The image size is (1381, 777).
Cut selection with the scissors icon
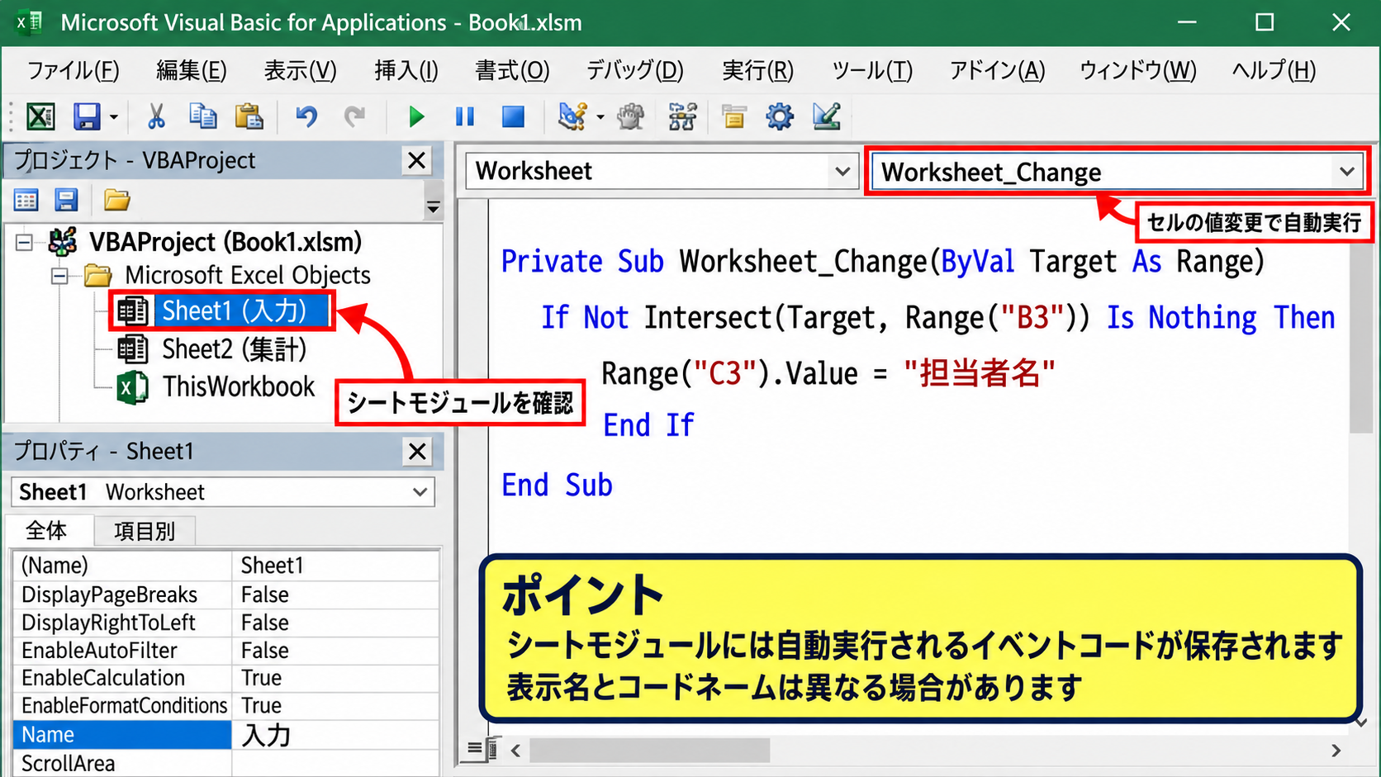pyautogui.click(x=156, y=116)
